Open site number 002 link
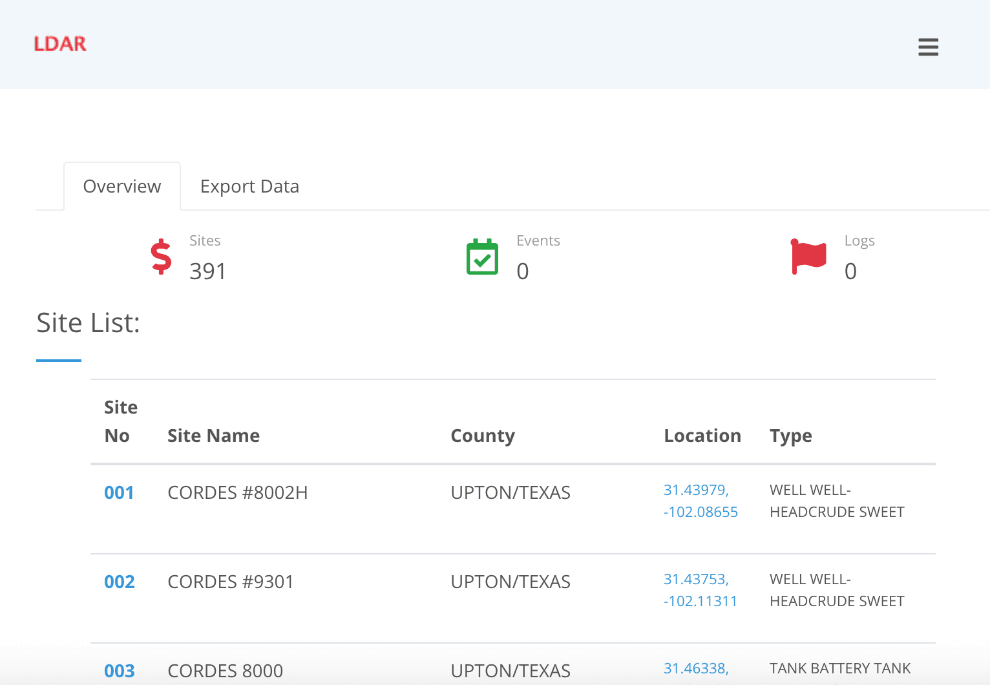The width and height of the screenshot is (990, 685). coord(120,582)
